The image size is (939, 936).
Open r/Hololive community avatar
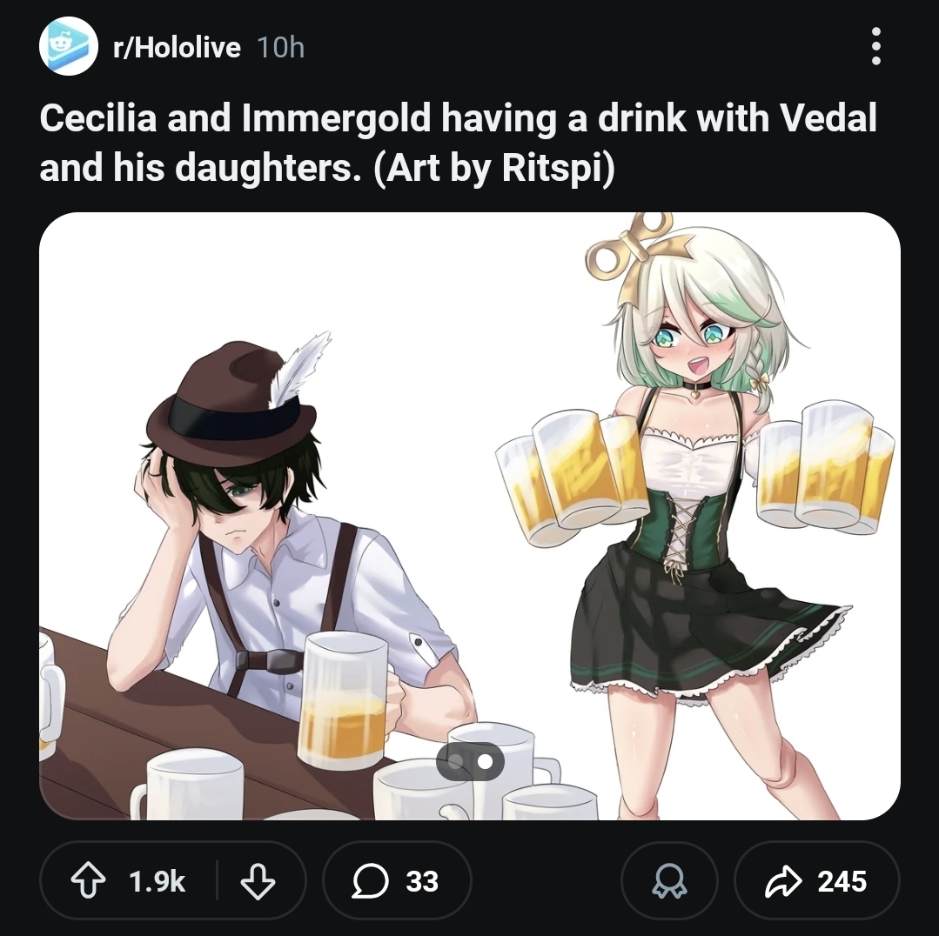coord(68,46)
